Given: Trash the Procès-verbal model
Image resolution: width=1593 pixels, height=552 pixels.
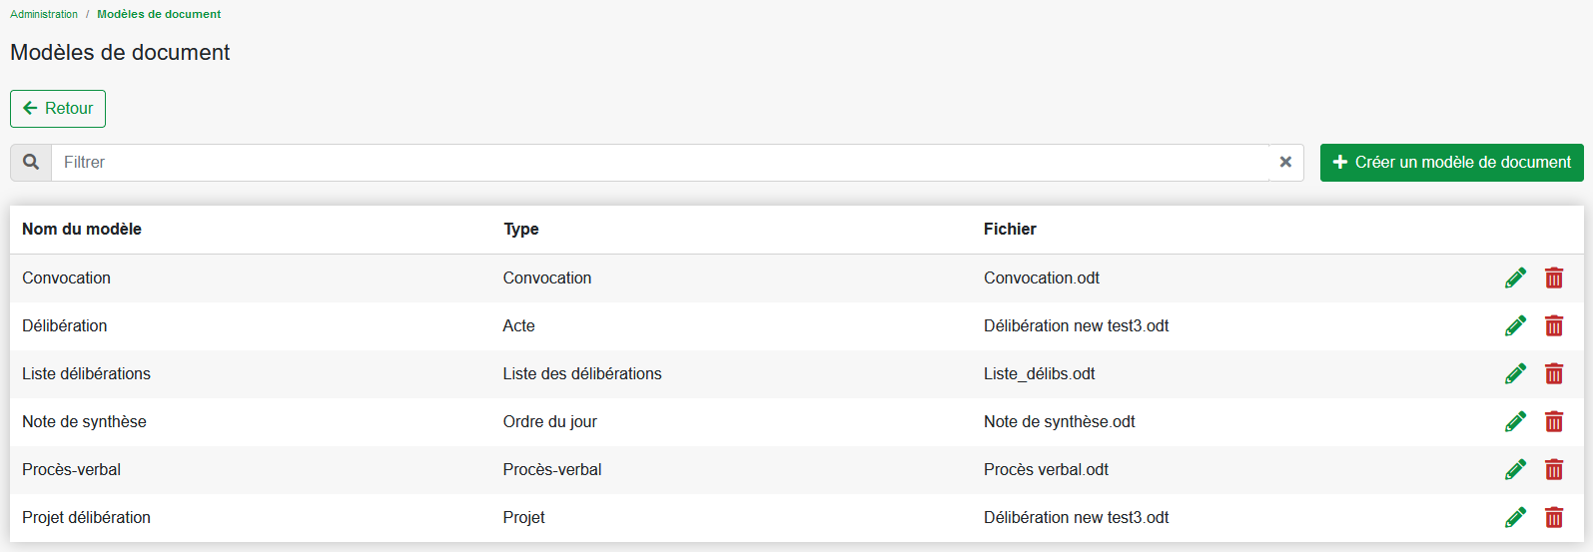Looking at the screenshot, I should click(1554, 469).
